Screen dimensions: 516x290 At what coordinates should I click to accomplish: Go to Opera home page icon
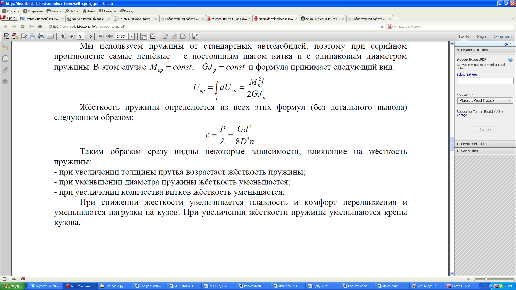(40, 27)
